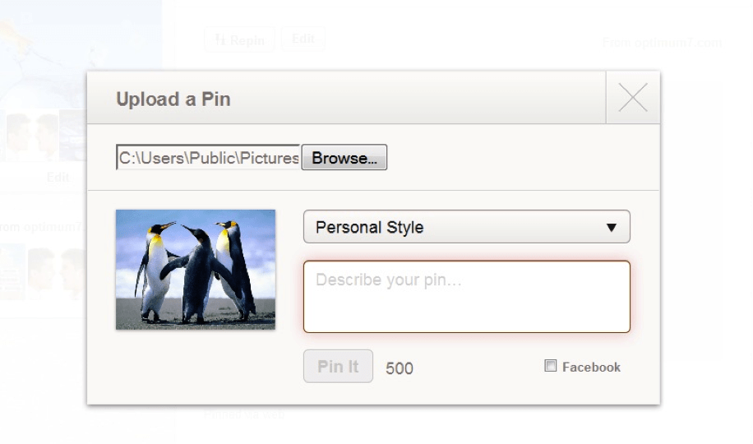
Task: Click the Facebook checkbox label text
Action: point(591,367)
